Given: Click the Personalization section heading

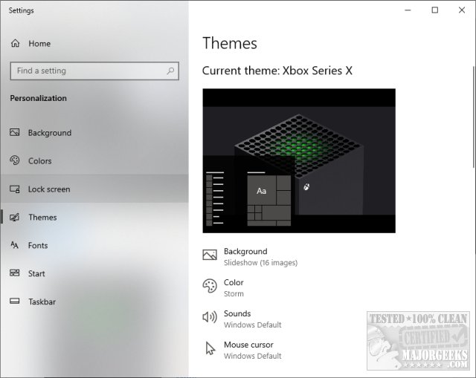Looking at the screenshot, I should pyautogui.click(x=38, y=98).
